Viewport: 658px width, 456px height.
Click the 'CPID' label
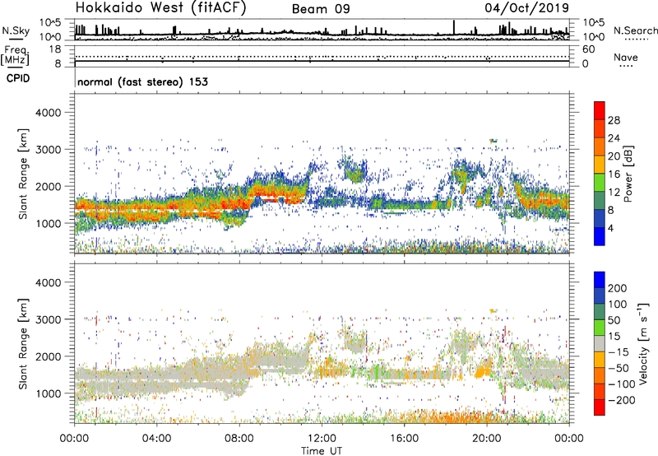[18, 78]
